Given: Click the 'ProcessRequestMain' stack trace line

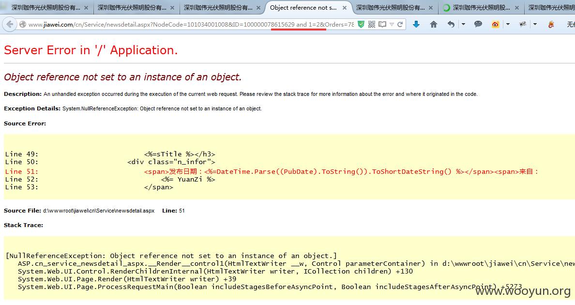Looking at the screenshot, I should point(270,287).
